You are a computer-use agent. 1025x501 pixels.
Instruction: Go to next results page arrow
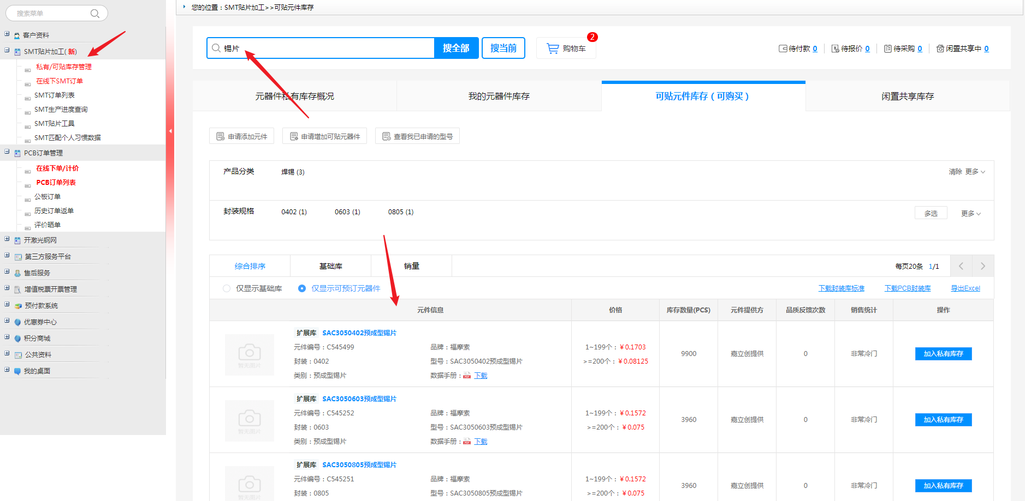[982, 266]
